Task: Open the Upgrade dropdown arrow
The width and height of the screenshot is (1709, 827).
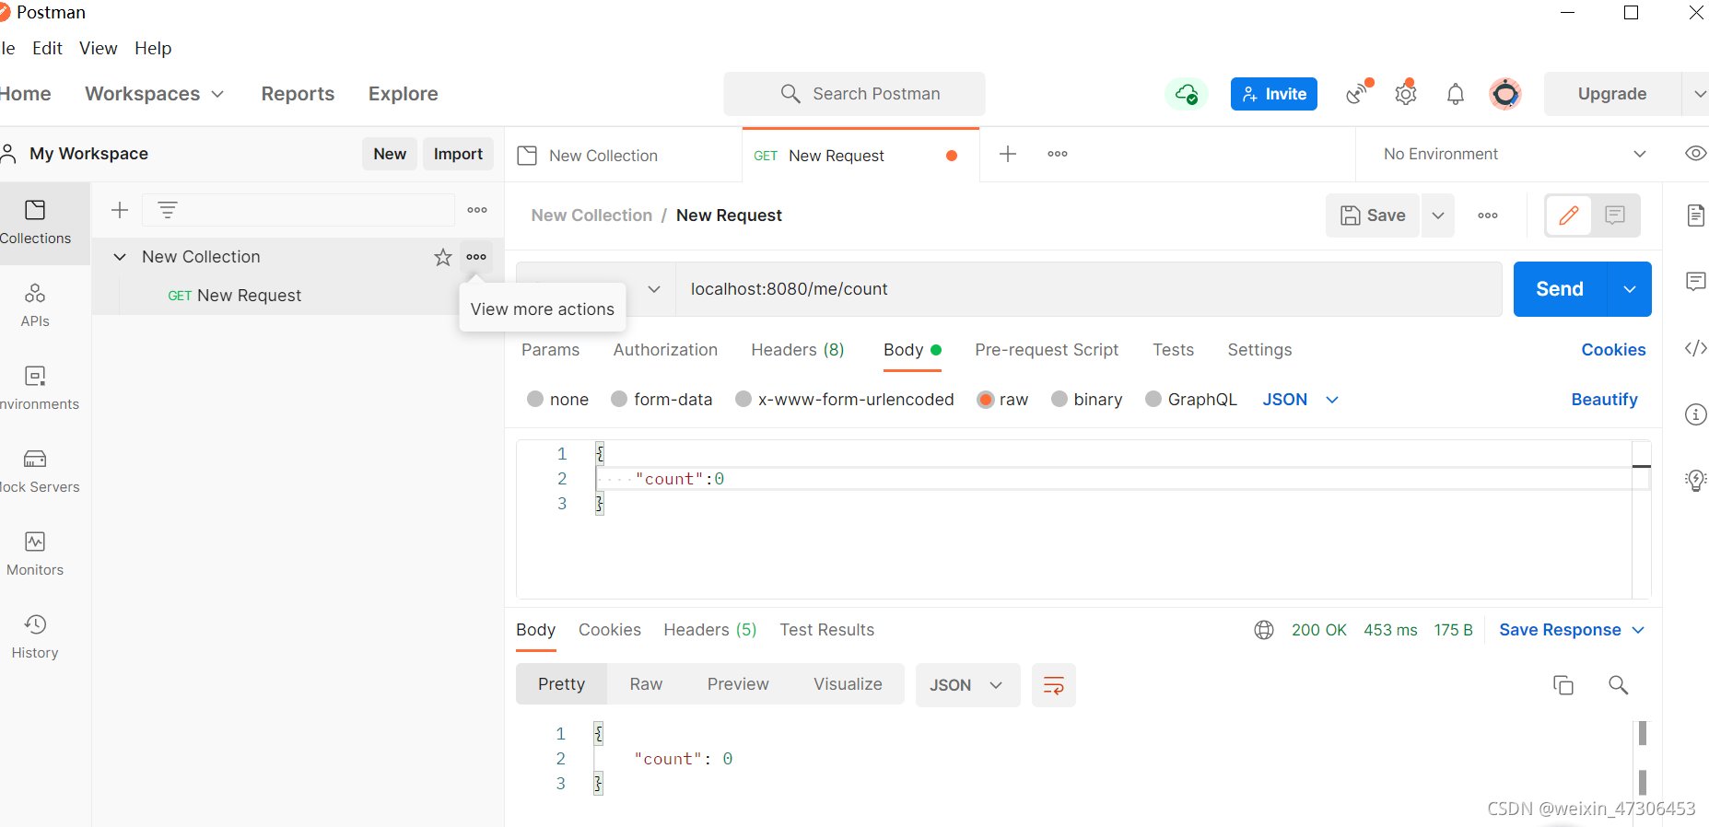Action: pos(1698,94)
